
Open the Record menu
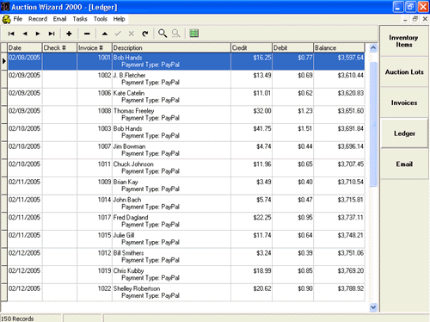38,19
